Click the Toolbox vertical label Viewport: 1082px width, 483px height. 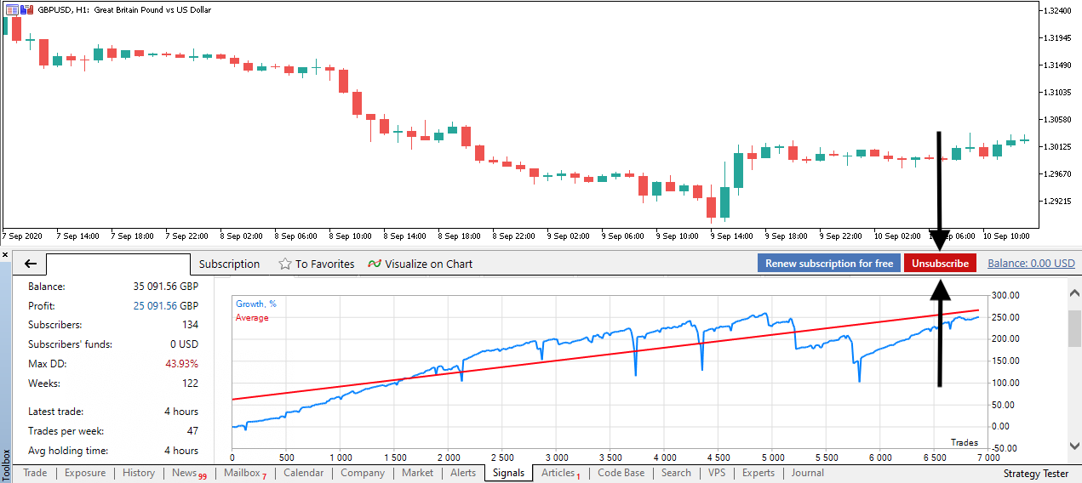coord(7,466)
